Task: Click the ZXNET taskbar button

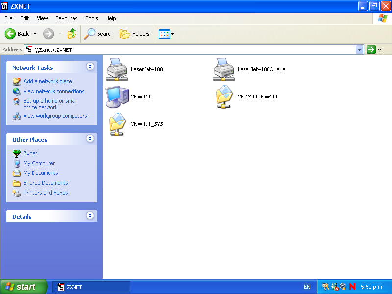Action: (91, 287)
